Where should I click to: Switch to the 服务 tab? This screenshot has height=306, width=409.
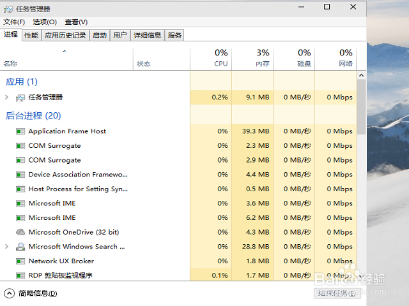[x=174, y=35]
